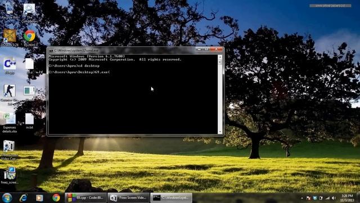
Task: Select the in.txt file on desktop
Action: (x=29, y=121)
